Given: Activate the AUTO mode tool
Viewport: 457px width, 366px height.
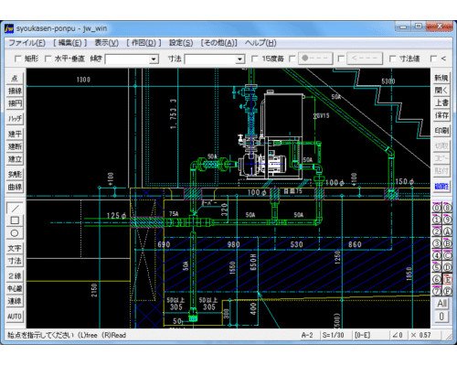Looking at the screenshot, I should pyautogui.click(x=15, y=317).
